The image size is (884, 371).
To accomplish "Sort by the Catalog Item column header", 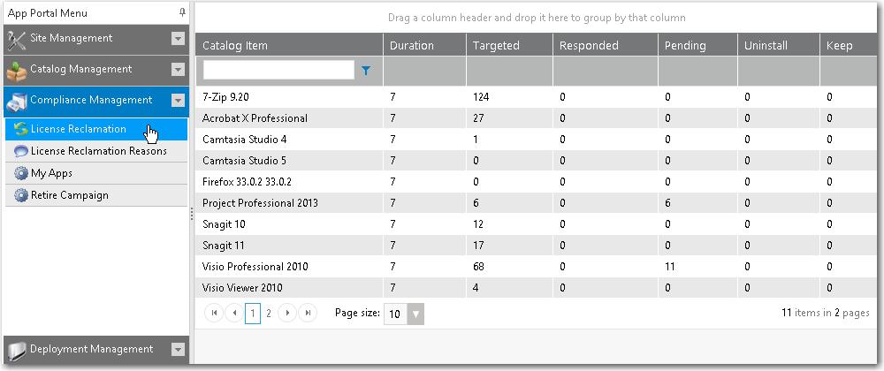I will 235,45.
